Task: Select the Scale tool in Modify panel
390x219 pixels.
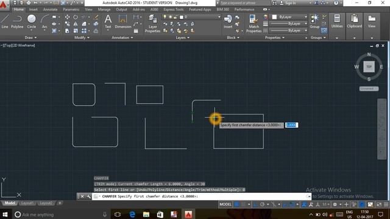Action: pos(76,31)
